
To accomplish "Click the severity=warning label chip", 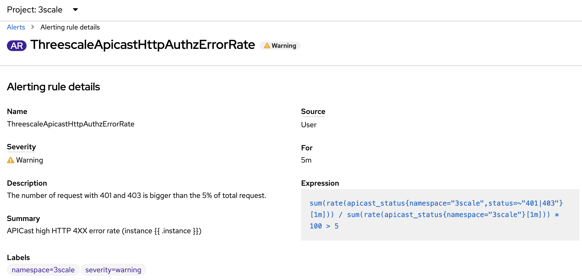I will 113,270.
